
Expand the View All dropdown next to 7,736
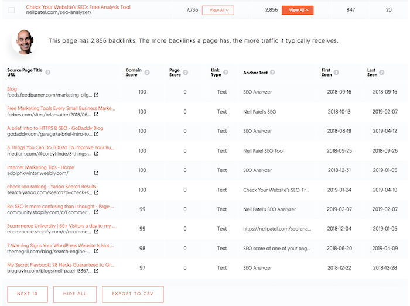pos(218,10)
